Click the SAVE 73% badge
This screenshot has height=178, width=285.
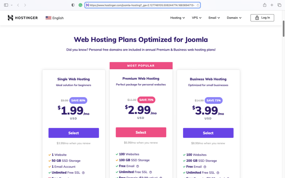pyautogui.click(x=213, y=100)
